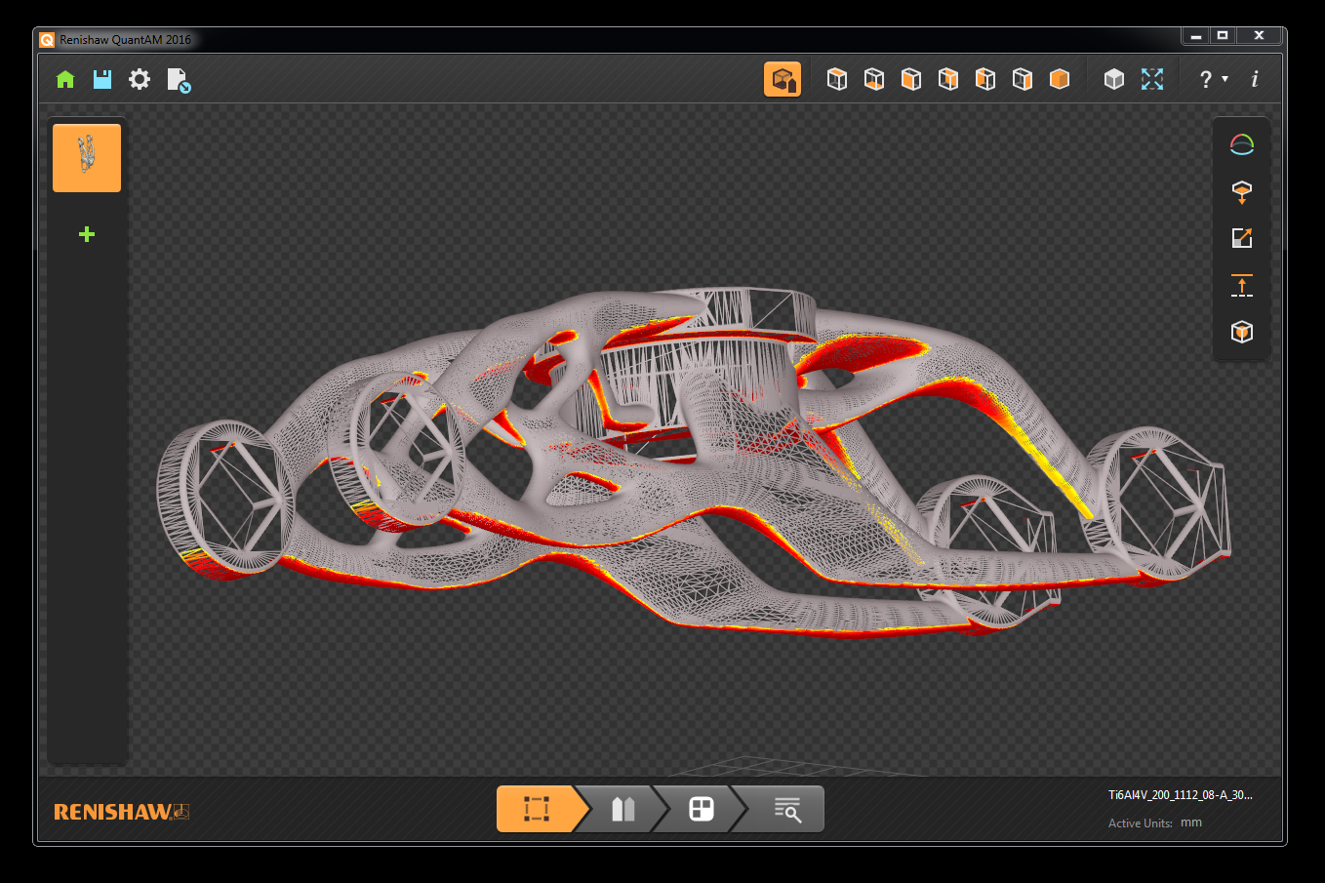
Task: Switch to the bottom face cube view
Action: 874,79
